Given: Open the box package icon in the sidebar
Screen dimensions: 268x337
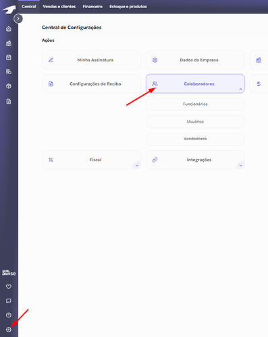Looking at the screenshot, I should pos(9,86).
